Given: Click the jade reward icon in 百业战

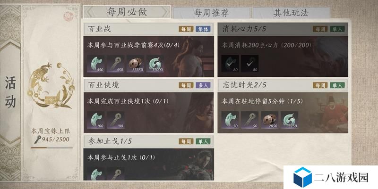Looking at the screenshot, I should [96, 64].
